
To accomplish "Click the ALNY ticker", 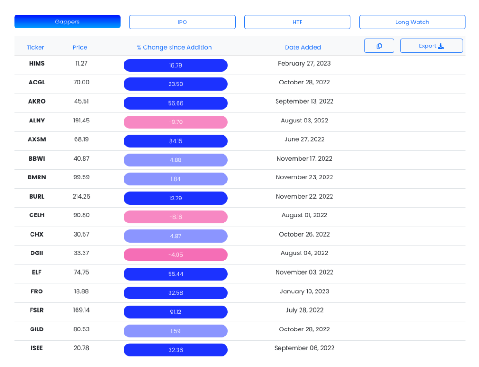I will [x=37, y=121].
